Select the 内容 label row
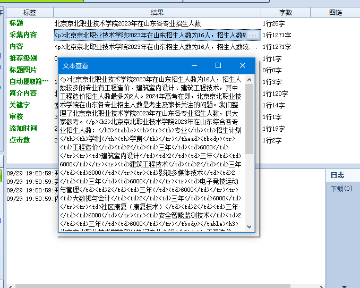 16,46
